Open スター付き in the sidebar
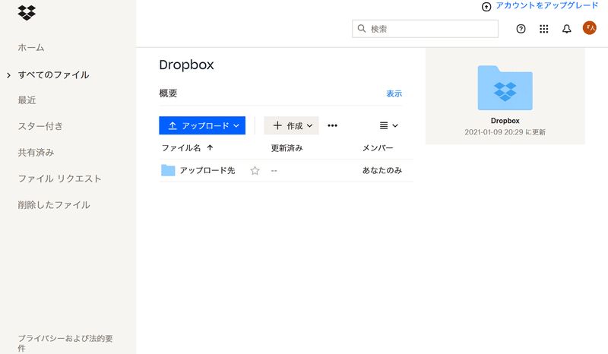The height and width of the screenshot is (354, 608). click(x=40, y=126)
